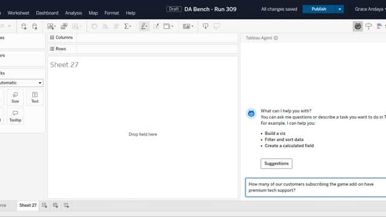The height and width of the screenshot is (217, 386).
Task: Click the What can I help you with text
Action: (286, 111)
